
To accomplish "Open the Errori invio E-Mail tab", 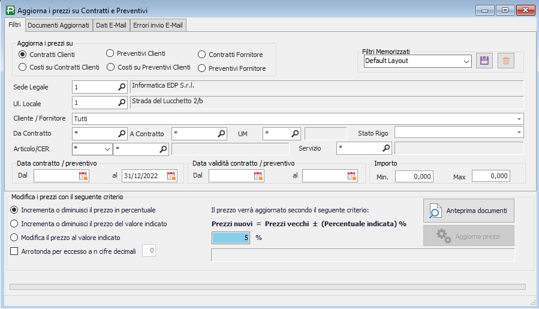I will point(159,25).
